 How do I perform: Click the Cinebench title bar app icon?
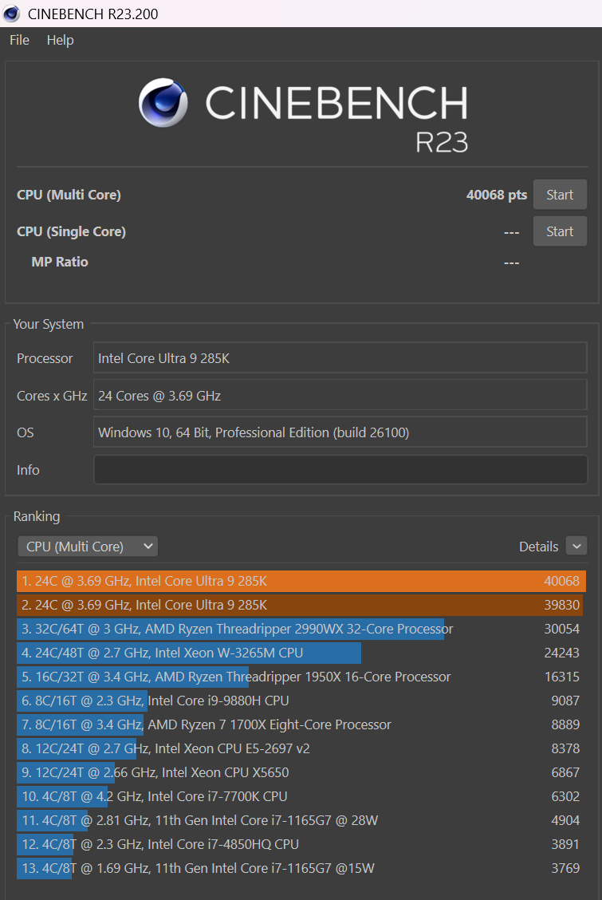pos(12,14)
